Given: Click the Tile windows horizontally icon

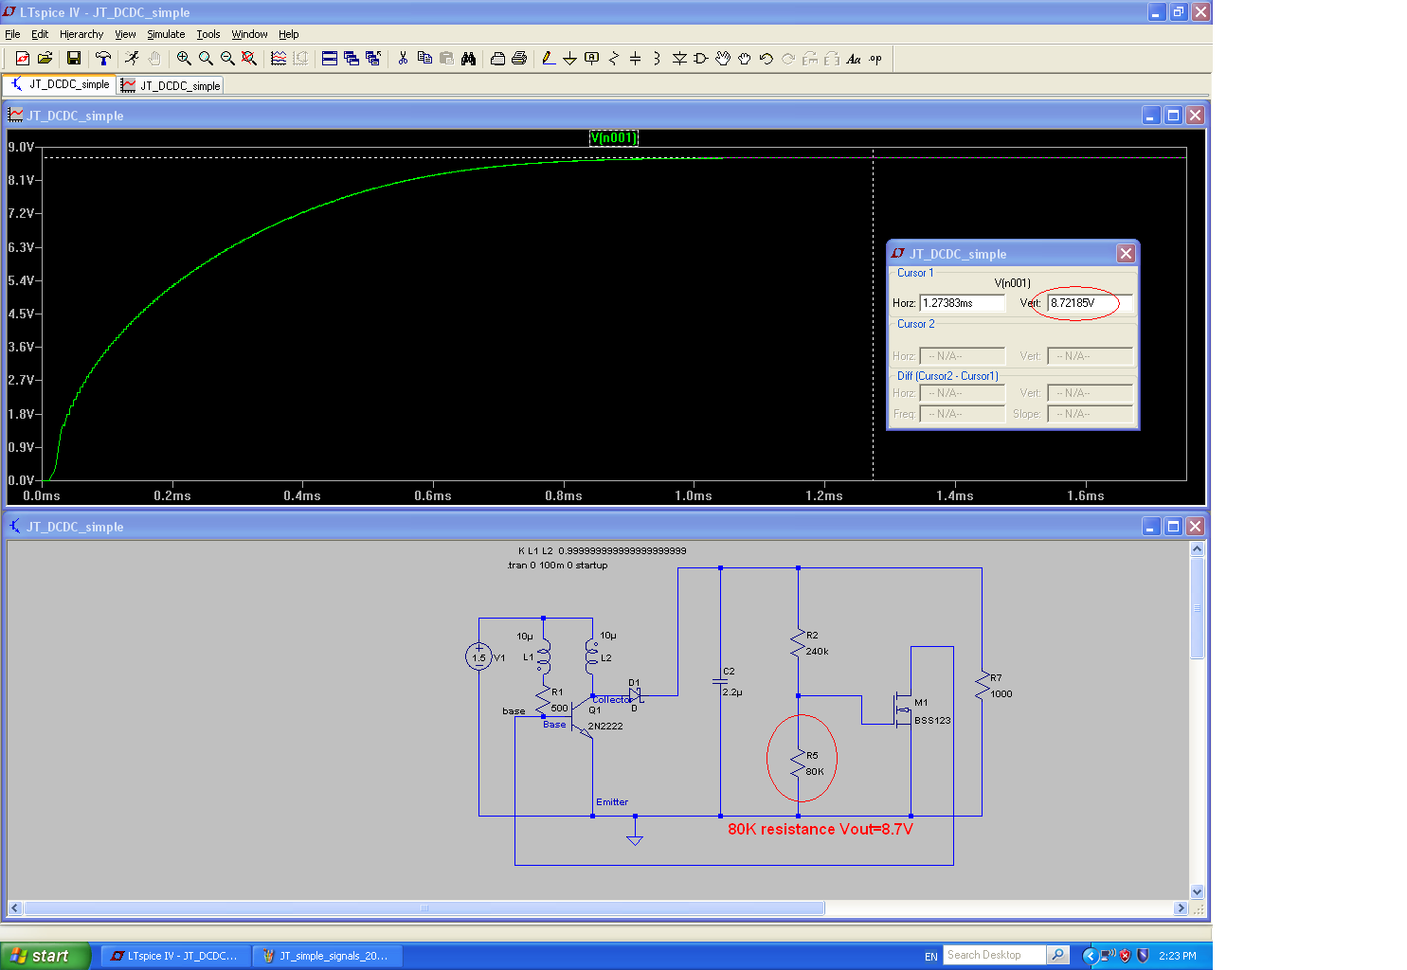Looking at the screenshot, I should coord(330,59).
